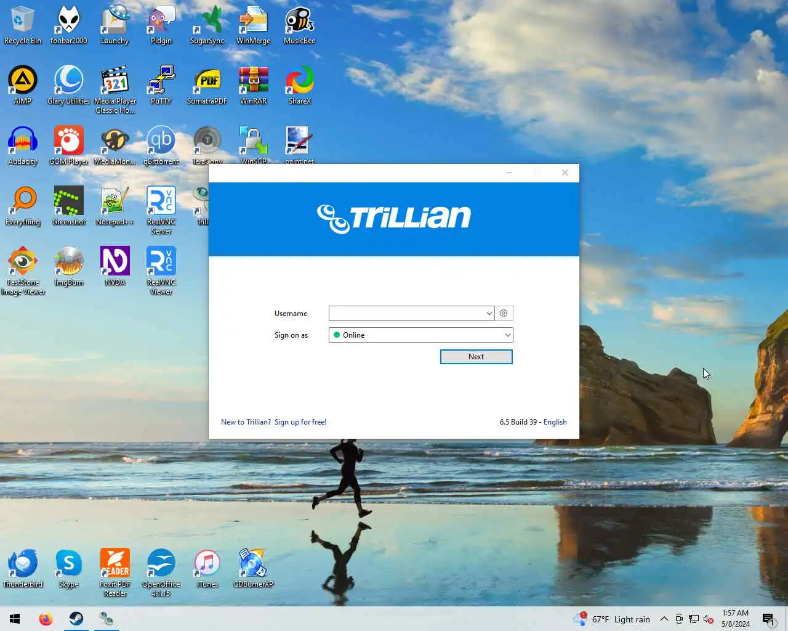788x631 pixels.
Task: Select the WinRAR desktop icon
Action: 253,85
